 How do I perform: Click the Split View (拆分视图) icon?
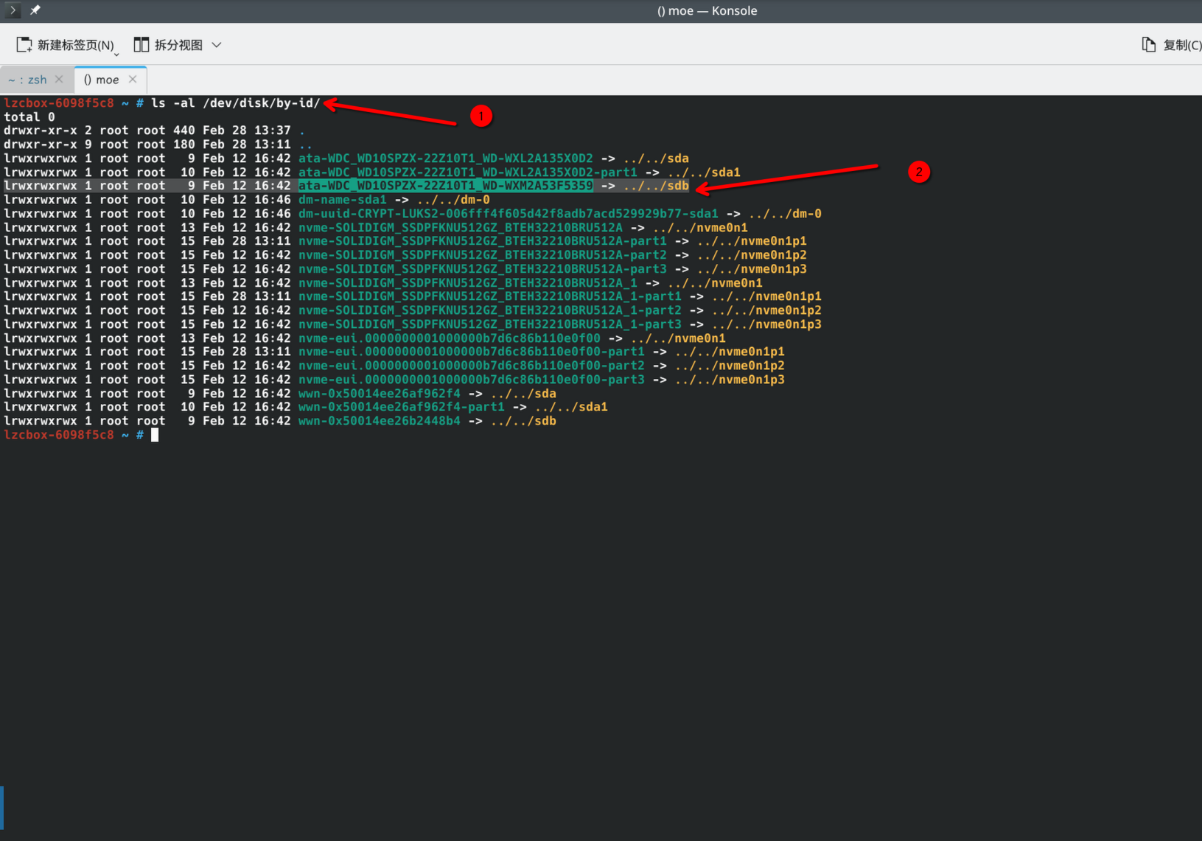click(141, 45)
